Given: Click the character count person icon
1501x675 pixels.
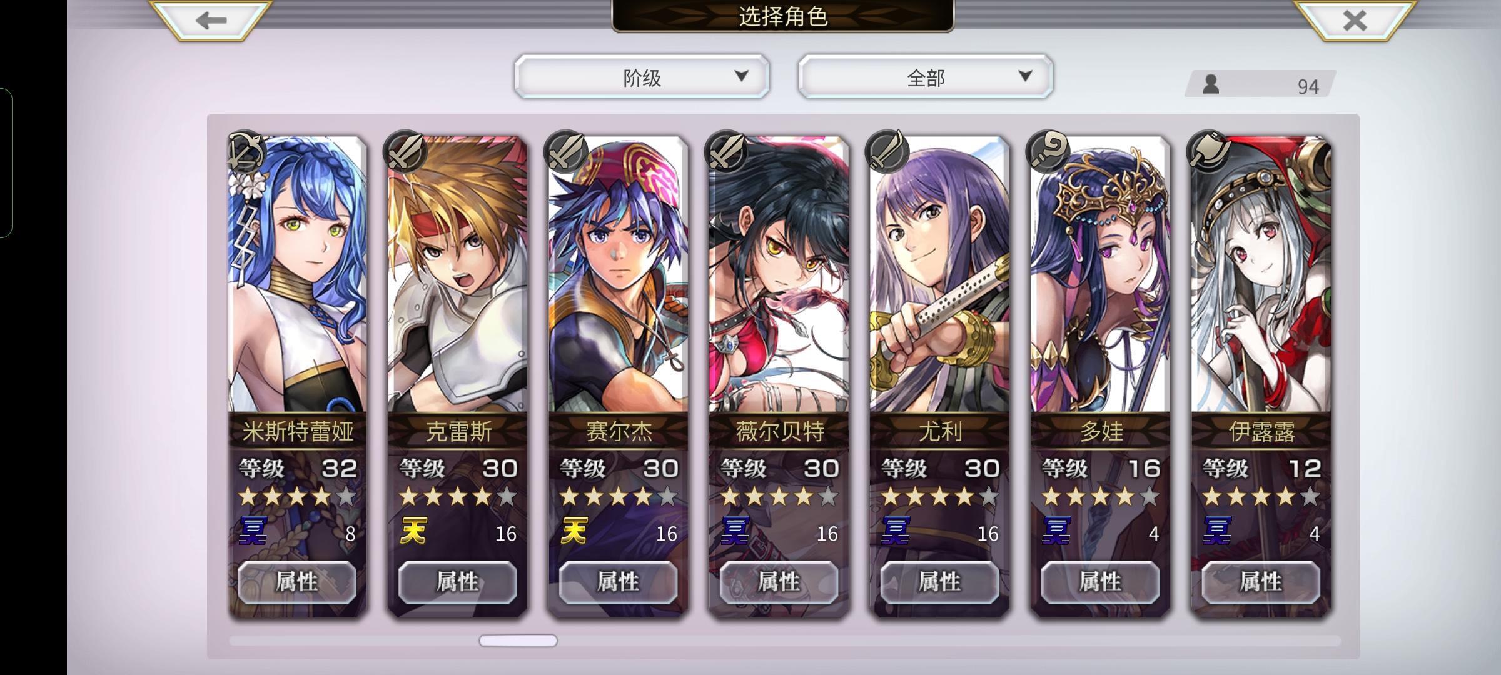Looking at the screenshot, I should coord(1211,84).
